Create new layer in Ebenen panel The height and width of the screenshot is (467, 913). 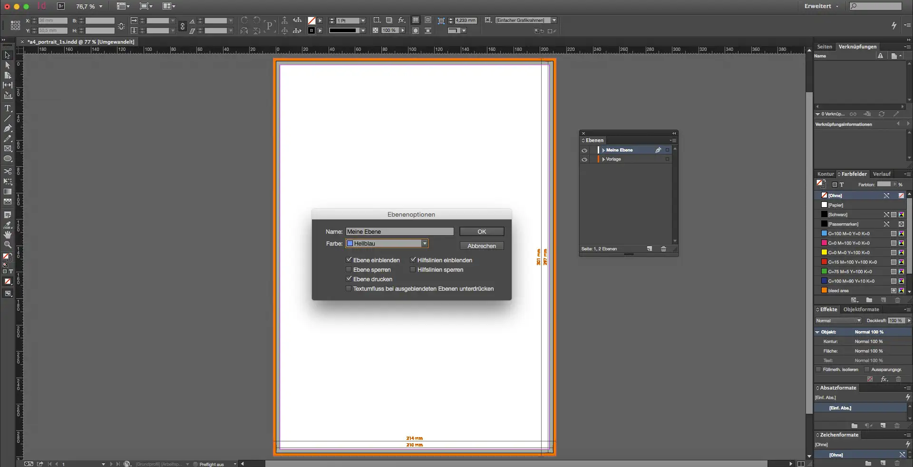[650, 249]
